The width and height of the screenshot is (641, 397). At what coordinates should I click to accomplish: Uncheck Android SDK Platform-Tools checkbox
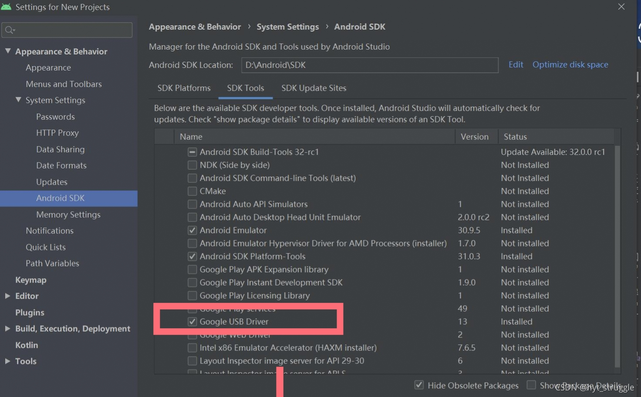[192, 256]
